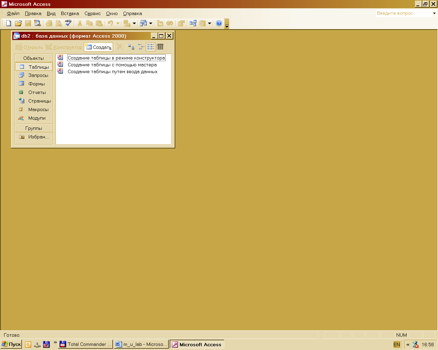The height and width of the screenshot is (350, 438).
Task: Expand New Object dropdown arrow
Action: click(209, 23)
